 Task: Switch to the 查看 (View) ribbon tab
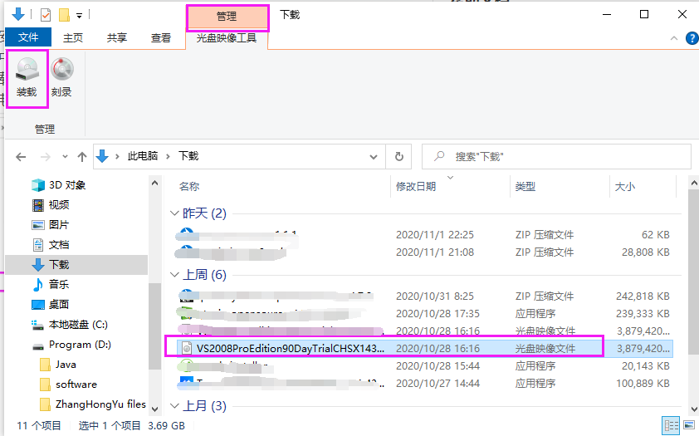point(161,38)
